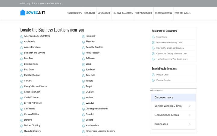217x136 pixels.
Task: Click the Discover more ad header
Action: (x=173, y=97)
